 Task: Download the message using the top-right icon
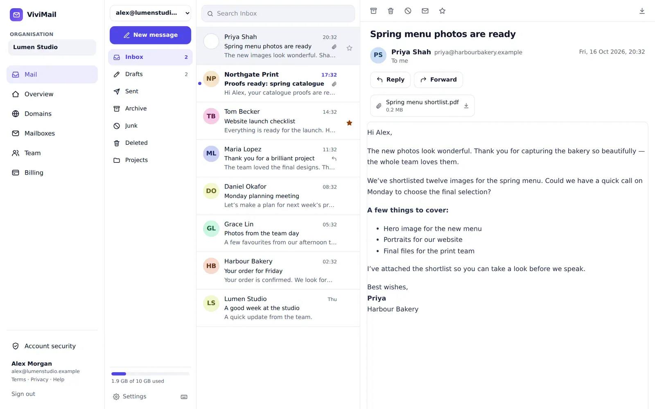[642, 11]
